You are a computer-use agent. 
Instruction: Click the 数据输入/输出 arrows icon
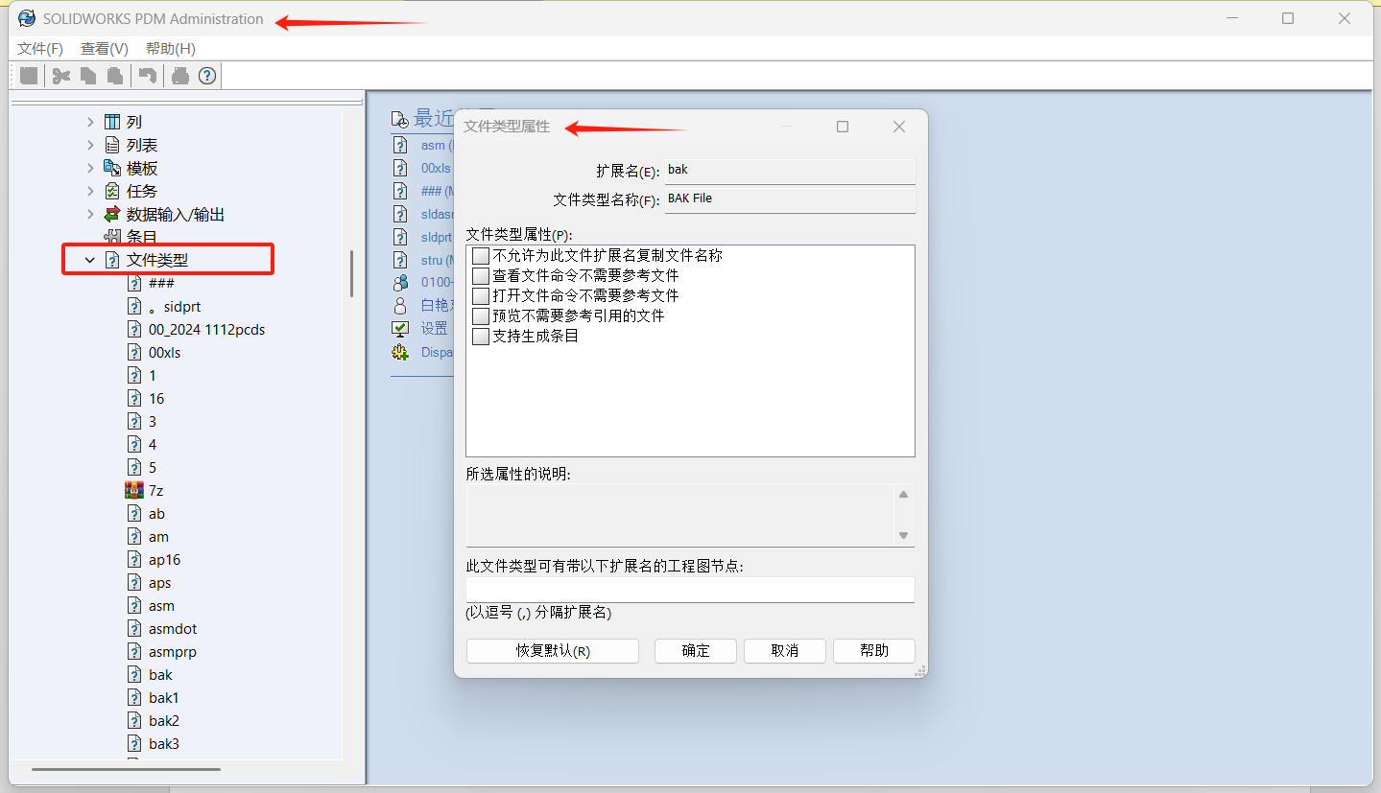coord(112,214)
